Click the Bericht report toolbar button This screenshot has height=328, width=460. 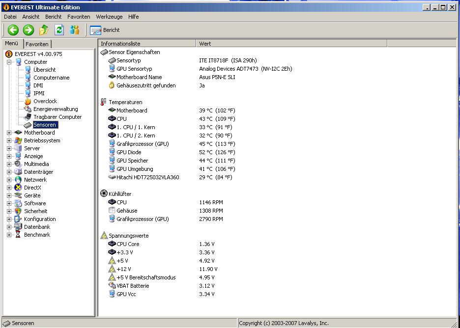coord(105,30)
